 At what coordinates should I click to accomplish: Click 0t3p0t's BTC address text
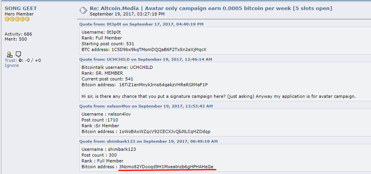click(x=158, y=50)
